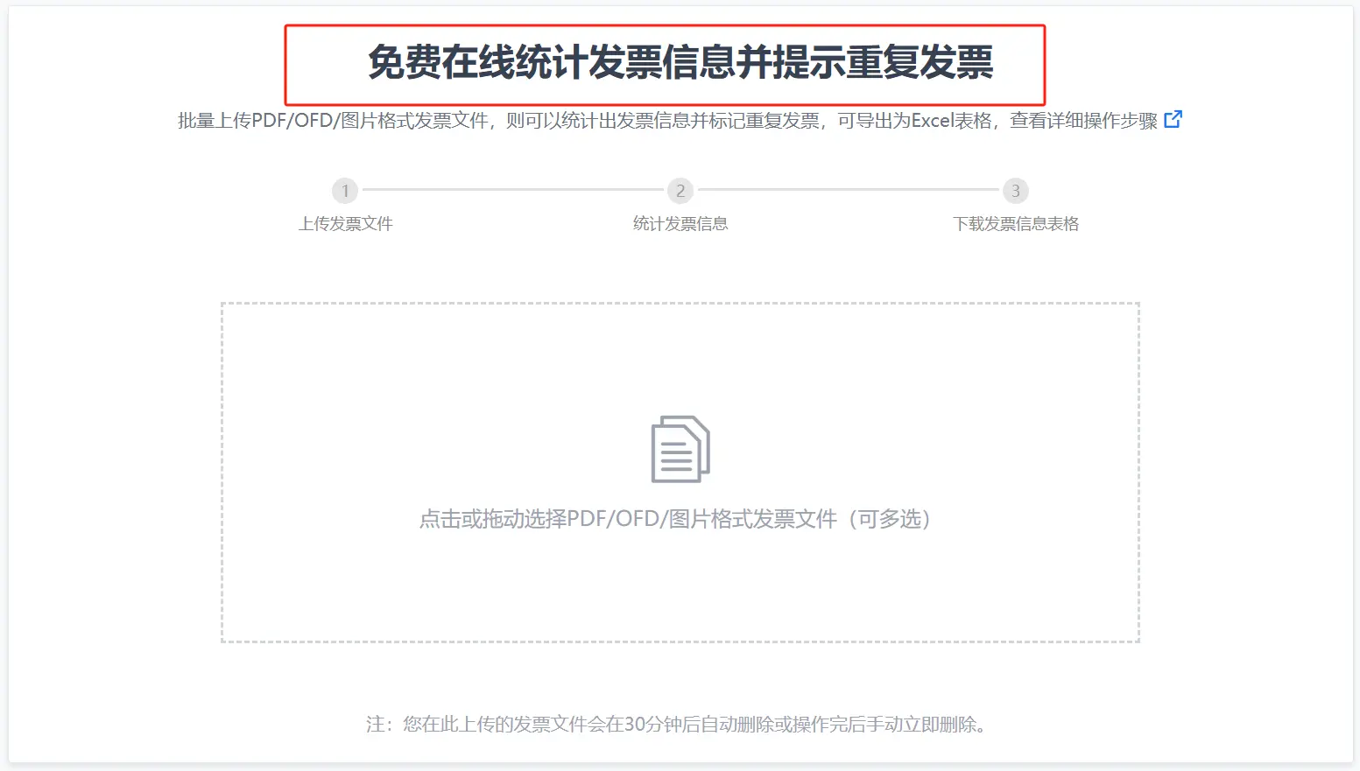Click the 下载发票信息表格 step label

click(1016, 224)
